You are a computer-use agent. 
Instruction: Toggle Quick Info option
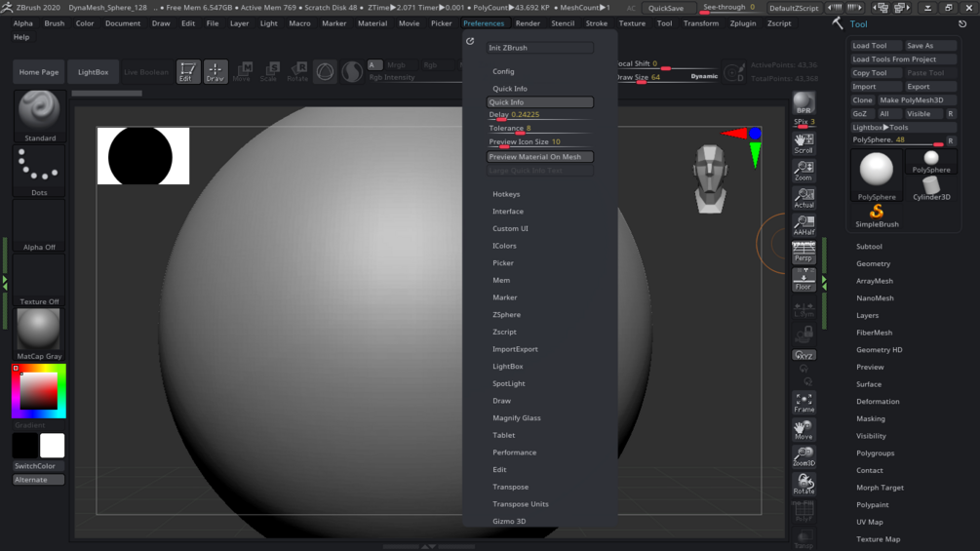click(540, 101)
